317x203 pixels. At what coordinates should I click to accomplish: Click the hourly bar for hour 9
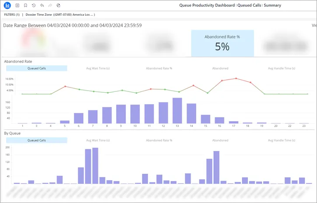pyautogui.click(x=121, y=114)
